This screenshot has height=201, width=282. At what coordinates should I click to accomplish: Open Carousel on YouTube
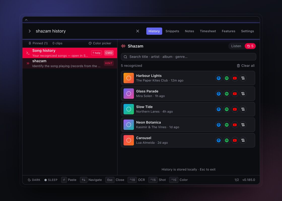(235, 140)
